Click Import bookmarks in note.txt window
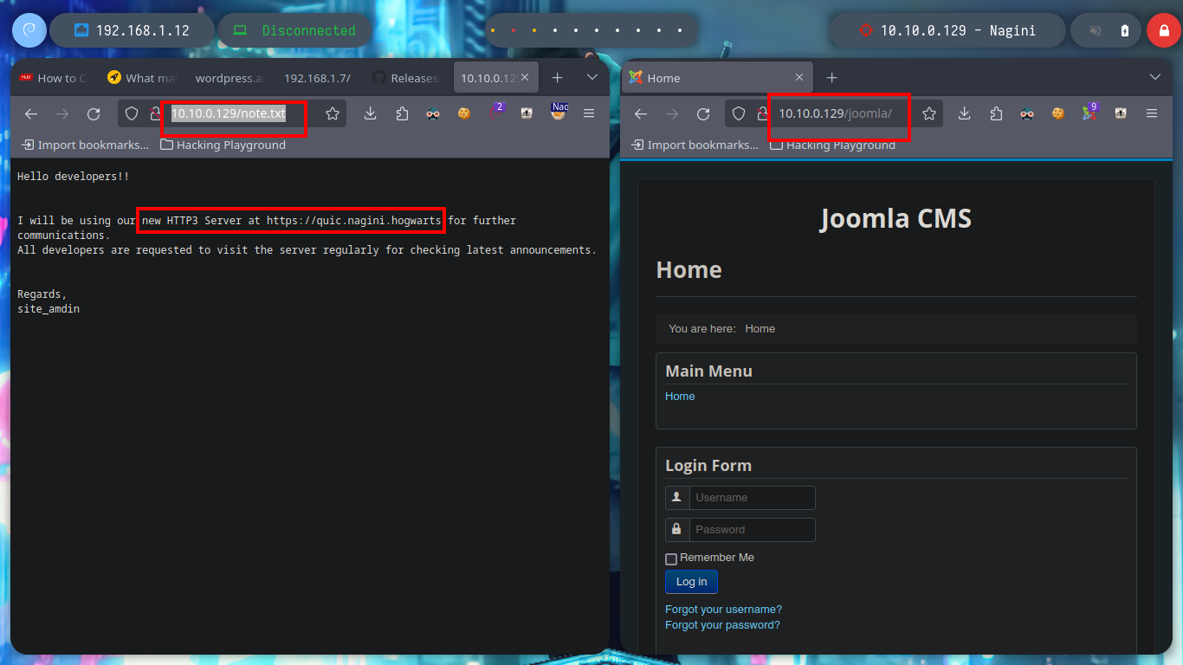The image size is (1183, 665). (86, 145)
